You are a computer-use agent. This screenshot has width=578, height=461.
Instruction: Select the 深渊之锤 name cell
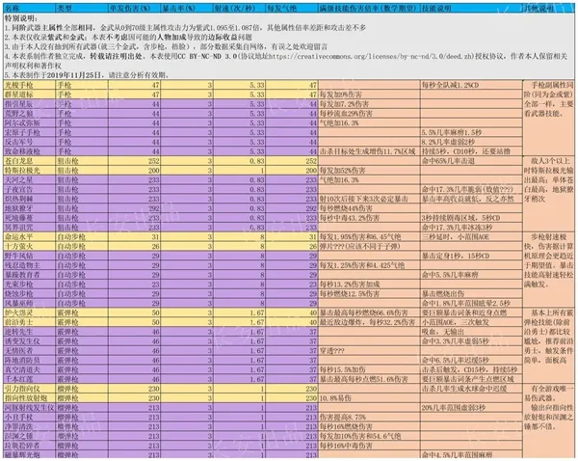coord(29,436)
